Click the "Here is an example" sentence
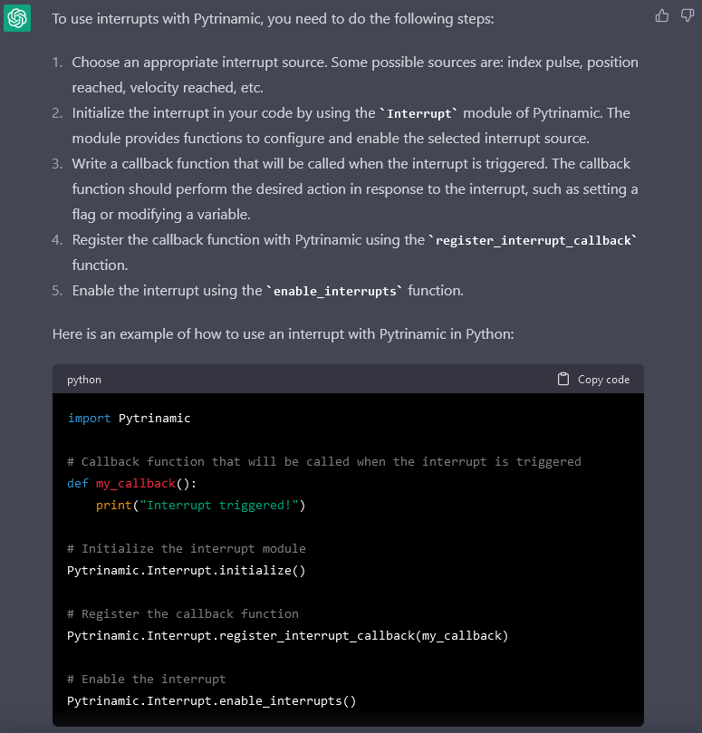702x733 pixels. (283, 334)
